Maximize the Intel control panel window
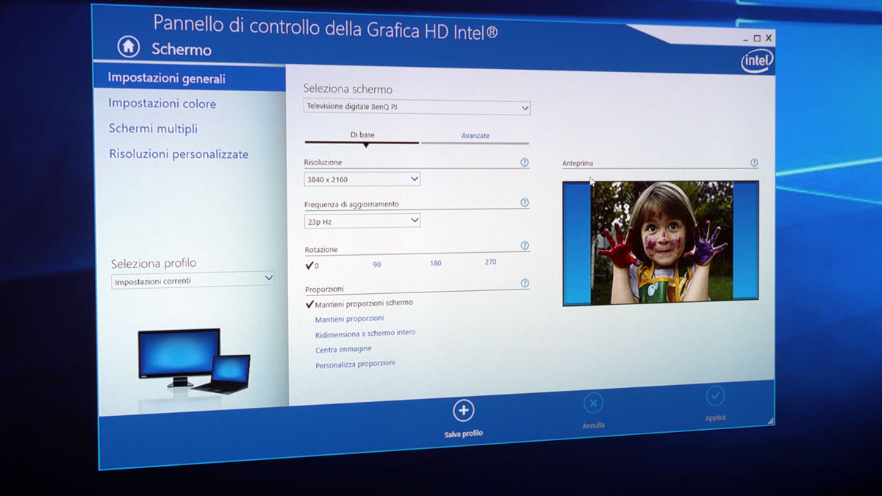 click(757, 38)
